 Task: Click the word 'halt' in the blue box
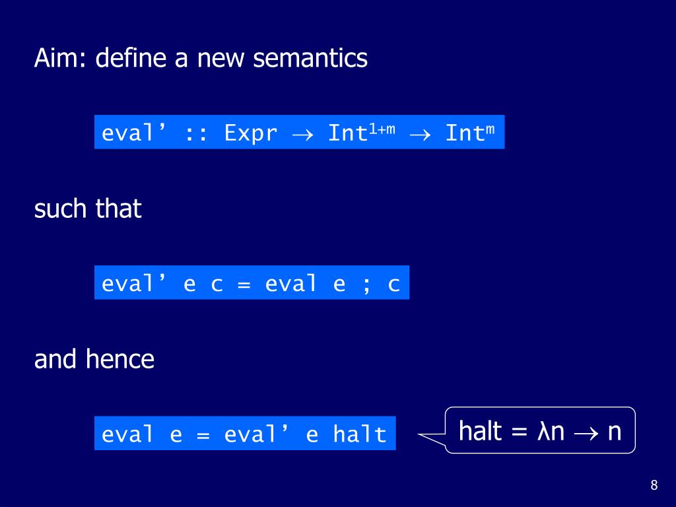360,433
